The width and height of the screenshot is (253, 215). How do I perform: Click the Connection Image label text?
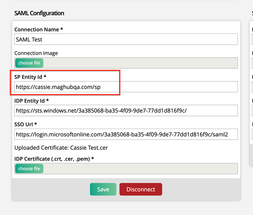pyautogui.click(x=36, y=53)
